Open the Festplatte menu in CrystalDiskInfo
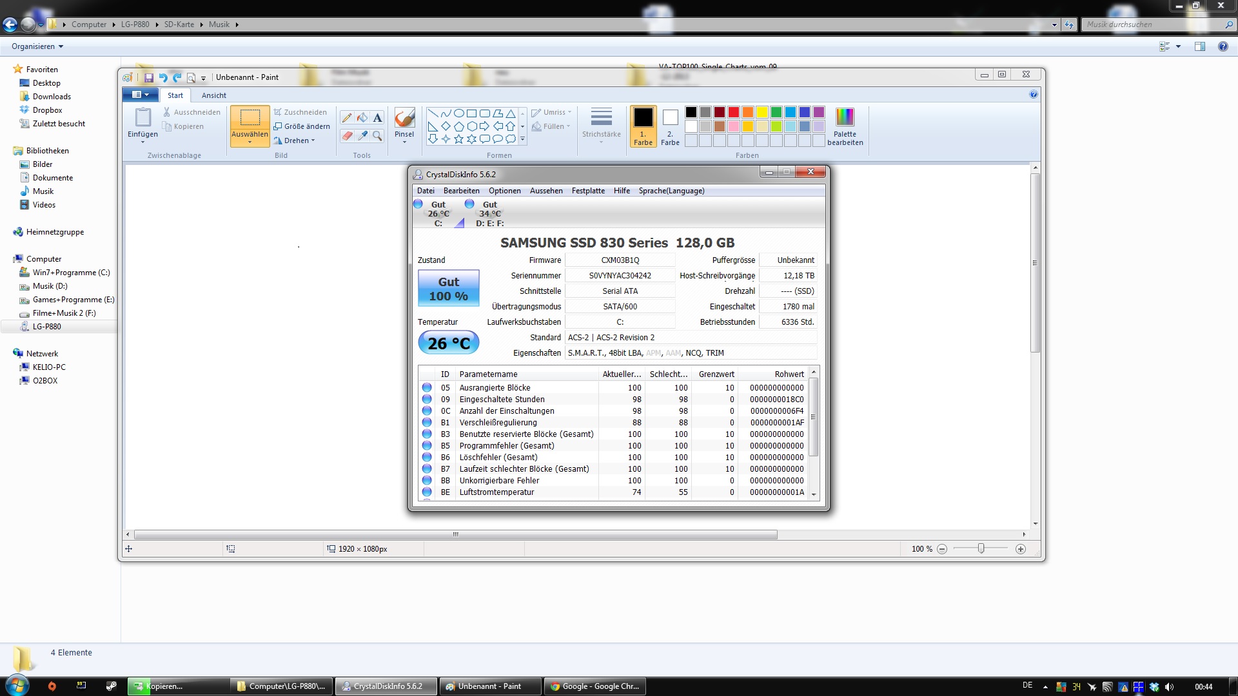The height and width of the screenshot is (696, 1238). (x=588, y=191)
